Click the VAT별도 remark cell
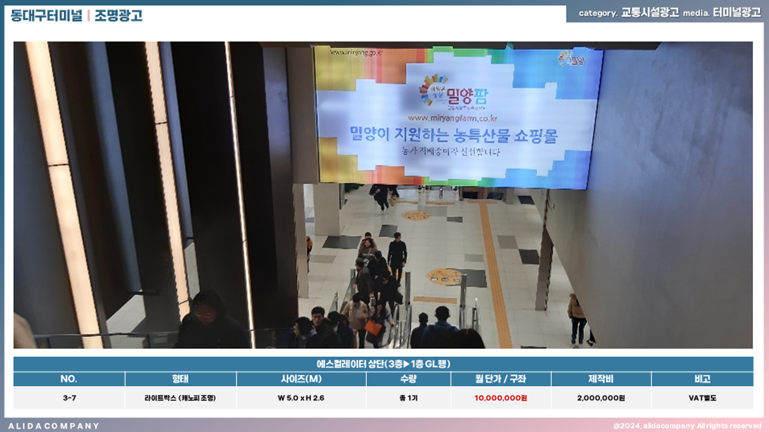The height and width of the screenshot is (432, 769). pos(702,398)
